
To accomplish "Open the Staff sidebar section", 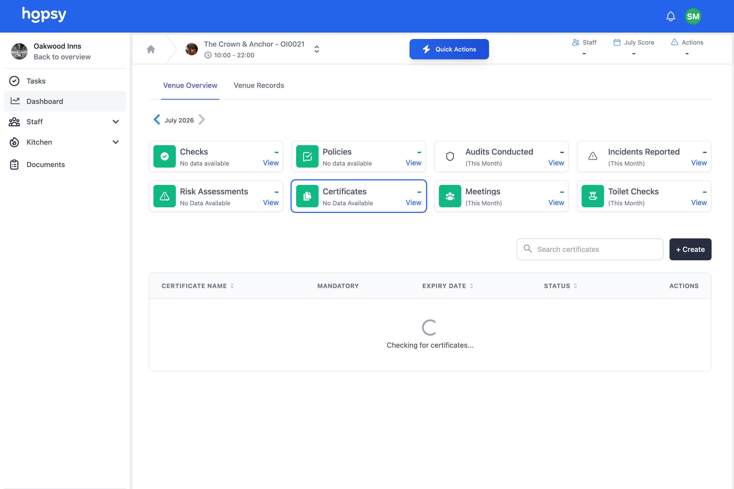I will pyautogui.click(x=65, y=122).
